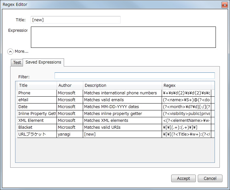This screenshot has width=230, height=190.
Task: Focus the Filter text box
Action: pos(134,76)
